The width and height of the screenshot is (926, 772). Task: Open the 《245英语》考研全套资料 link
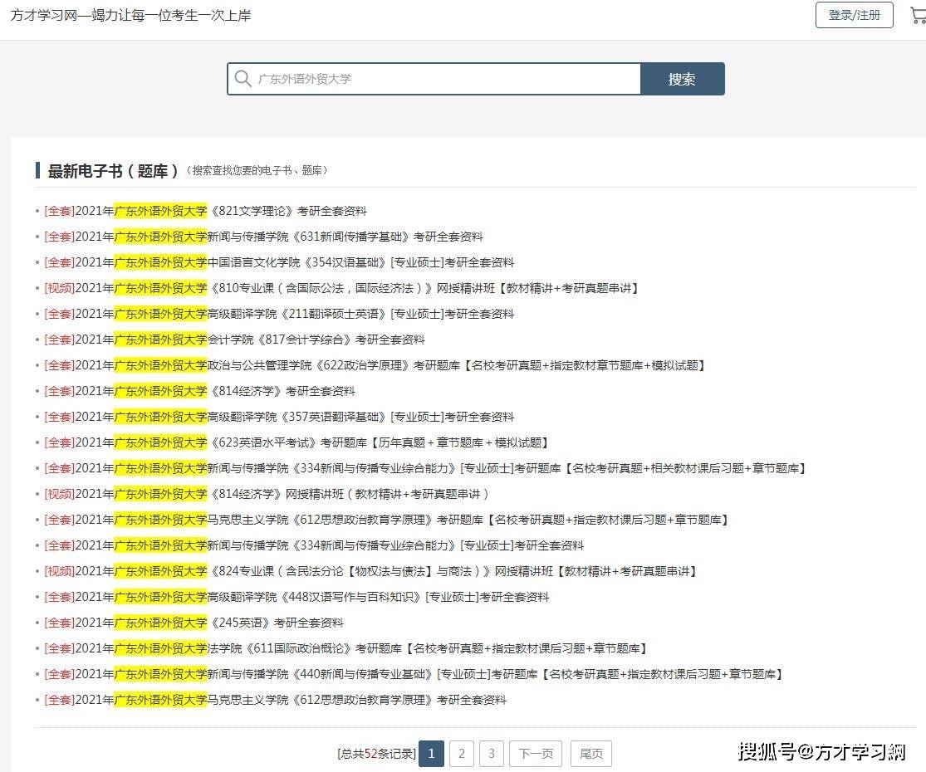(194, 623)
